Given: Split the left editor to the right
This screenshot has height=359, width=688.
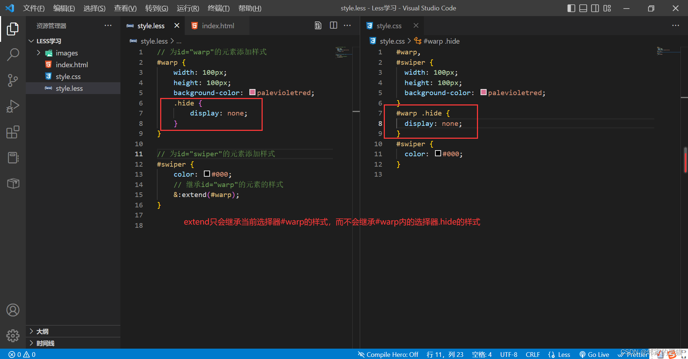Looking at the screenshot, I should pyautogui.click(x=333, y=25).
